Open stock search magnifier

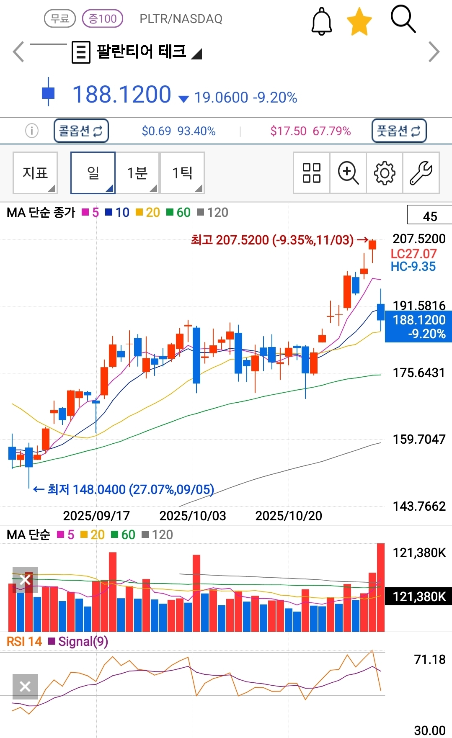(x=403, y=19)
